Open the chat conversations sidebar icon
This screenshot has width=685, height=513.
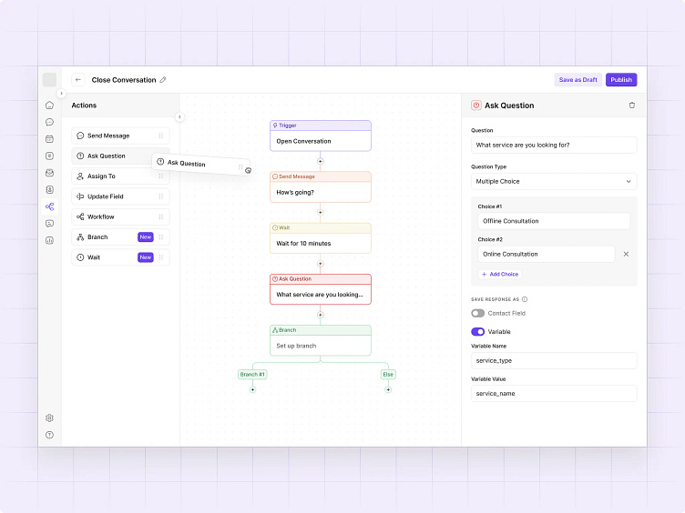pyautogui.click(x=49, y=122)
